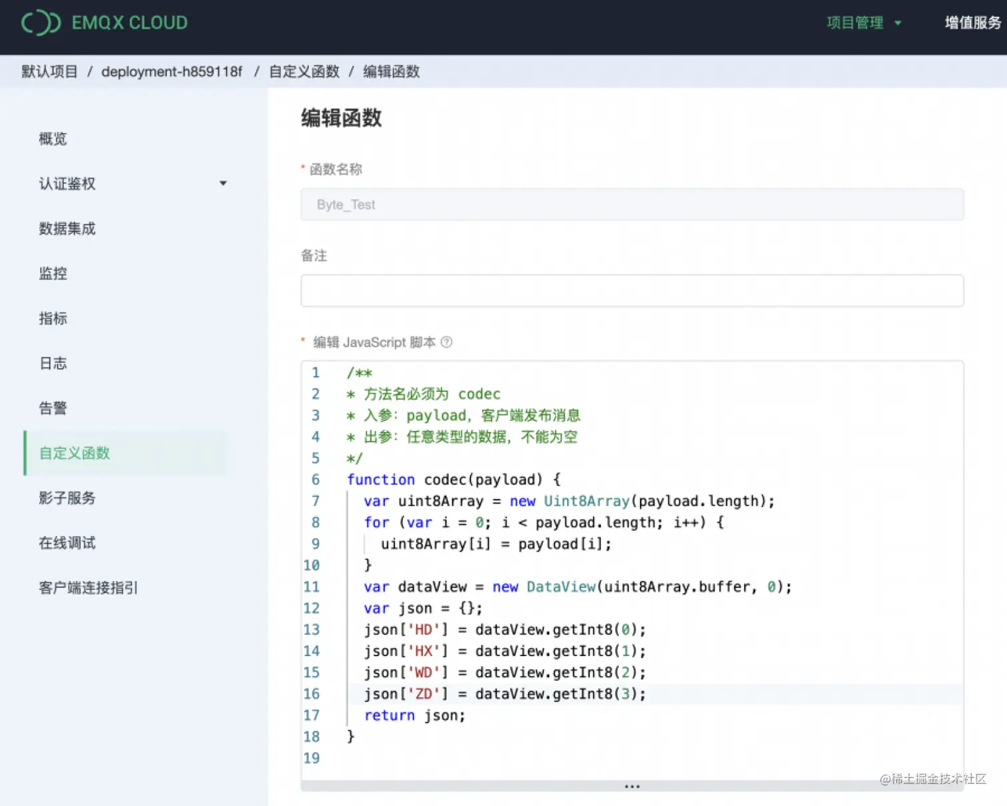Go to 在线调试 in sidebar
Screen dimensions: 1007x806
click(67, 542)
